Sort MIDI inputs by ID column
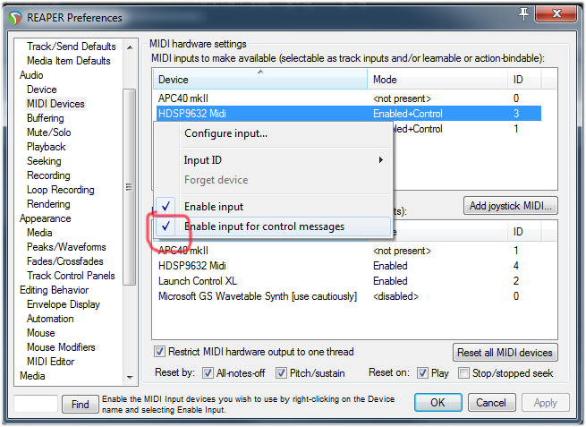Viewport: 586px width, 427px height. pyautogui.click(x=524, y=80)
